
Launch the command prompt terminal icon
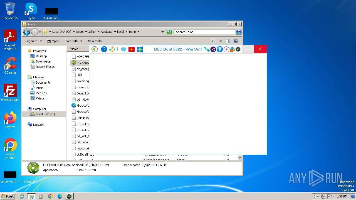(x=238, y=49)
